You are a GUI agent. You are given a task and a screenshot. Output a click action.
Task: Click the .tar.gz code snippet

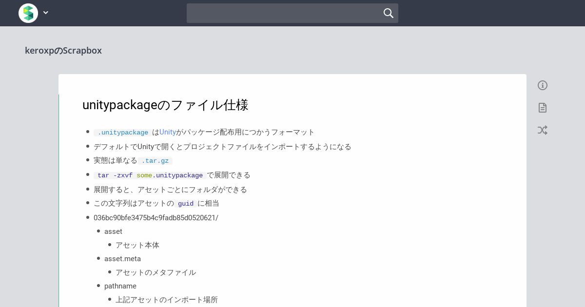[x=155, y=161]
